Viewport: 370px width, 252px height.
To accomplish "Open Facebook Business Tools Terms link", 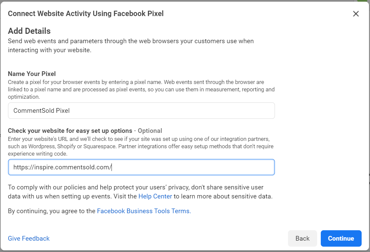I will coord(143,211).
